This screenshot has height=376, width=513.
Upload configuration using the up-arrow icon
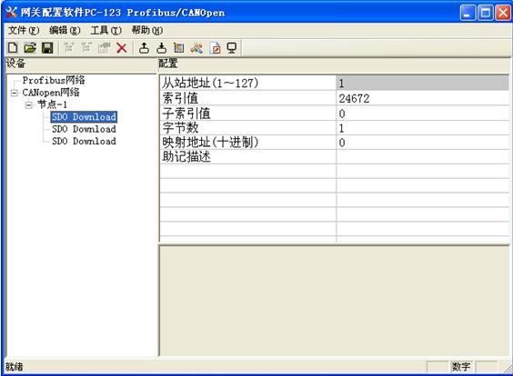(144, 48)
